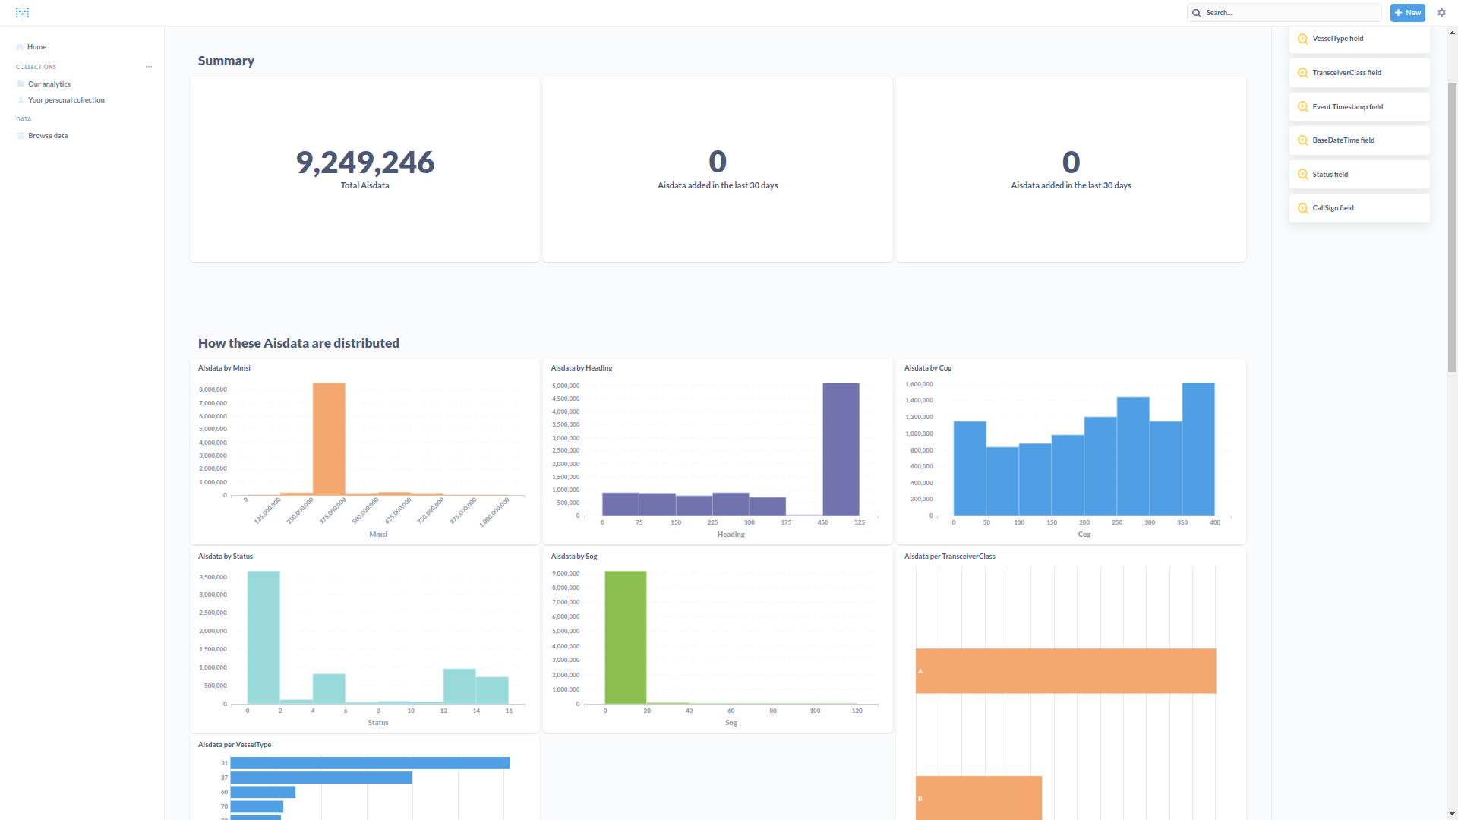Open the settings gear icon
This screenshot has height=820, width=1458.
1441,12
